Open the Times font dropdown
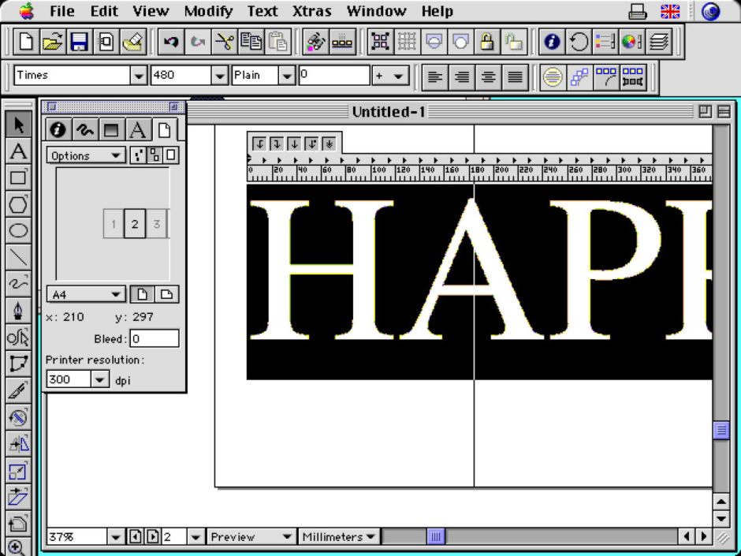Image resolution: width=741 pixels, height=556 pixels. coord(139,76)
